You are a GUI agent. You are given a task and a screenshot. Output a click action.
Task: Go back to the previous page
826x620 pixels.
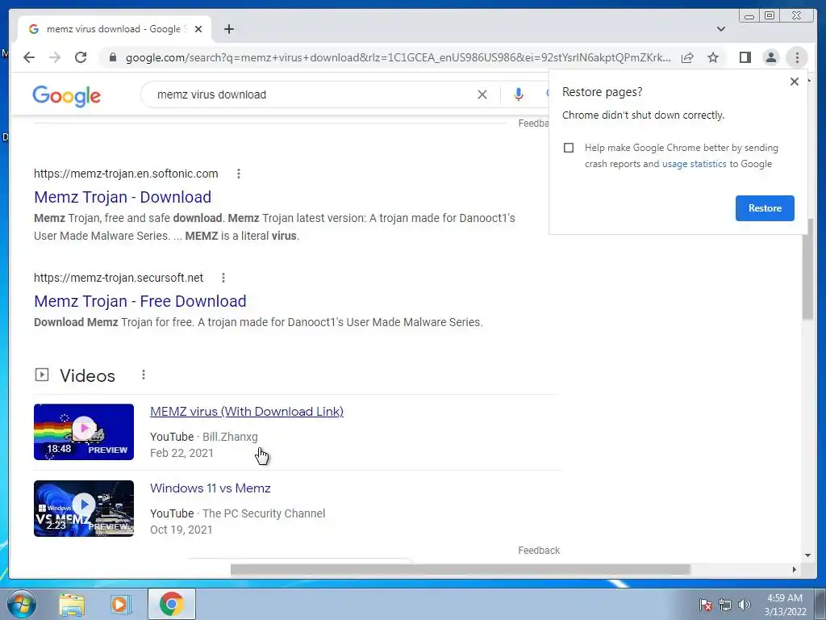point(29,57)
